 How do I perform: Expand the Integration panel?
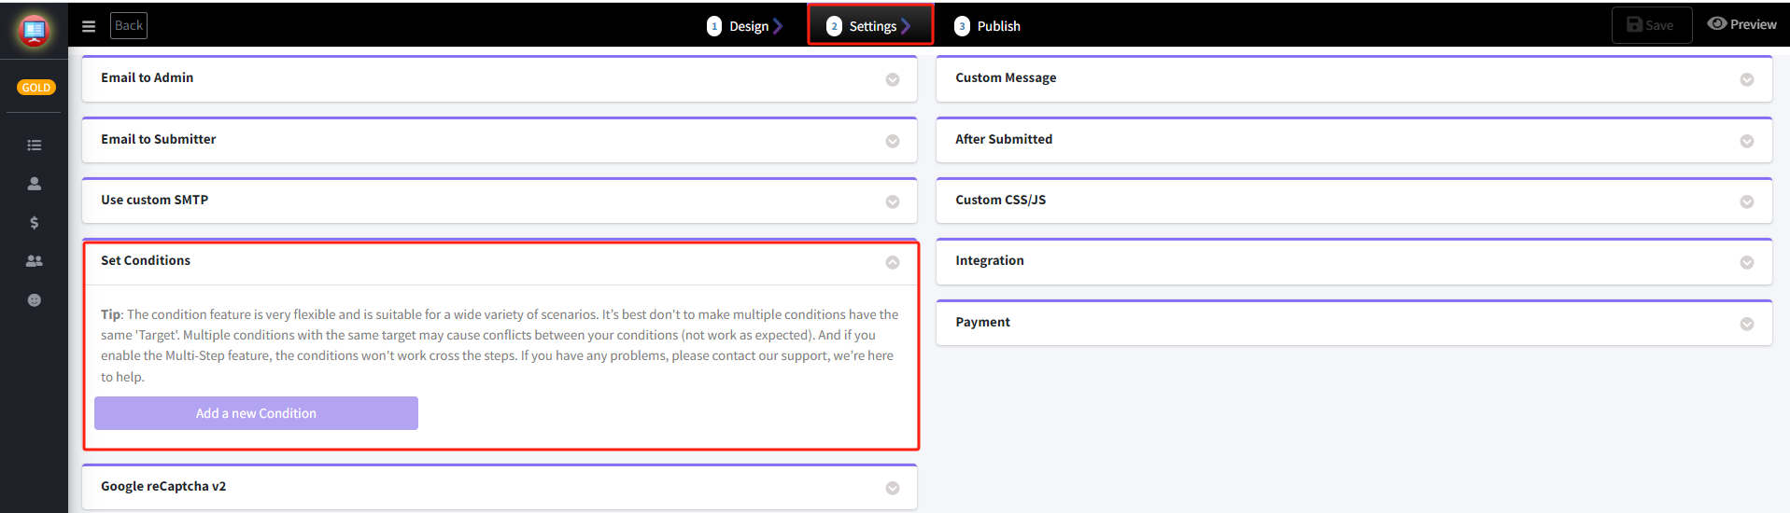click(x=1747, y=262)
